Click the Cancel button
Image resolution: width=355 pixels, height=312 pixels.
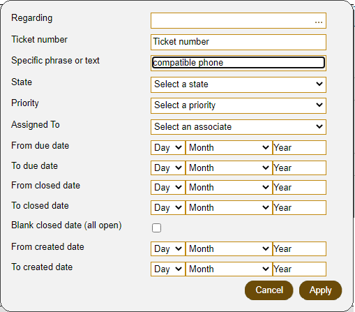269,290
